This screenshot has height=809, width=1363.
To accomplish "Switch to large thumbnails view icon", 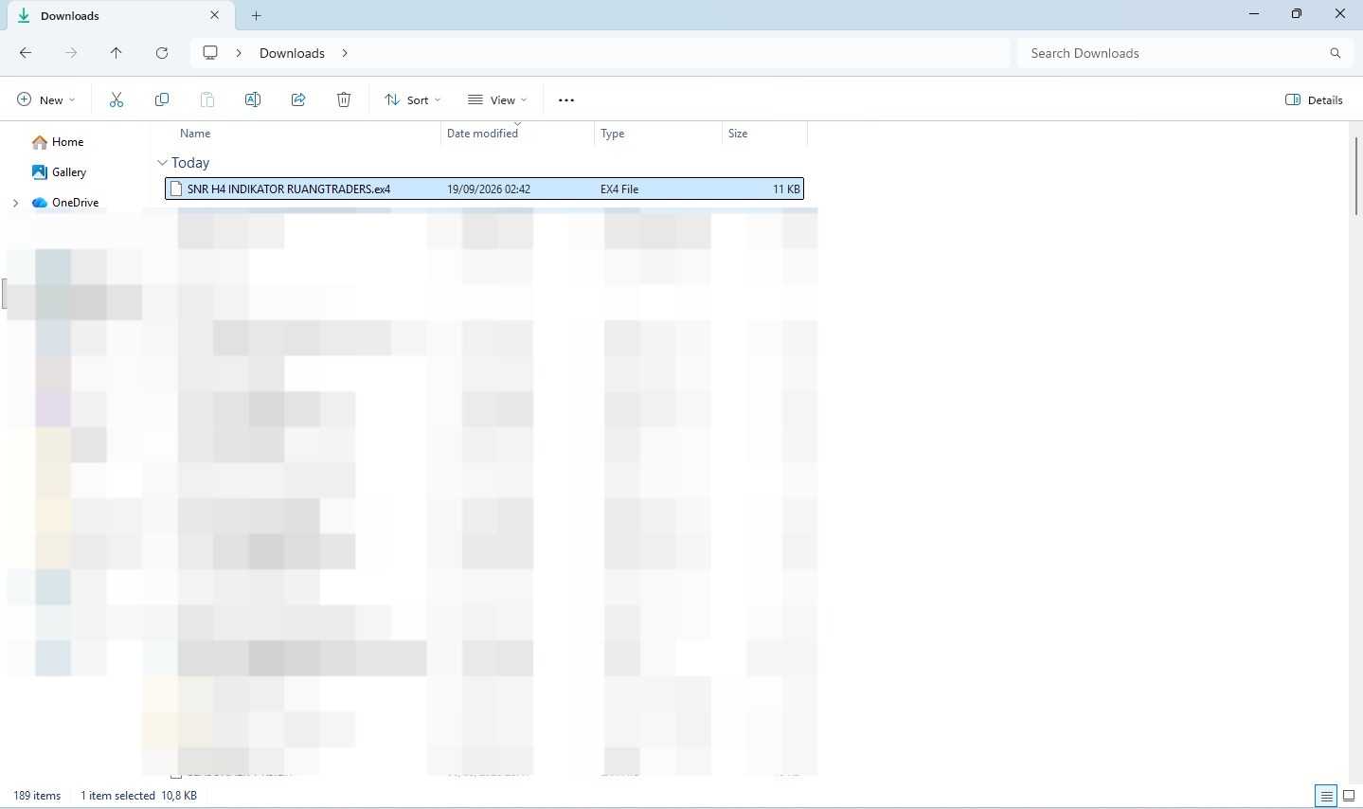I will click(x=1349, y=796).
